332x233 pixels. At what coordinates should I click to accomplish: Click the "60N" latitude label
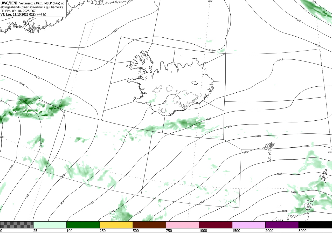click(2, 137)
